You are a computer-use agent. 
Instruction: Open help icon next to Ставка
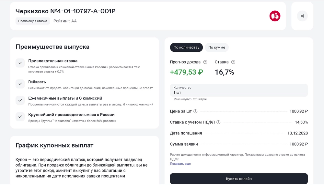tap(233, 62)
